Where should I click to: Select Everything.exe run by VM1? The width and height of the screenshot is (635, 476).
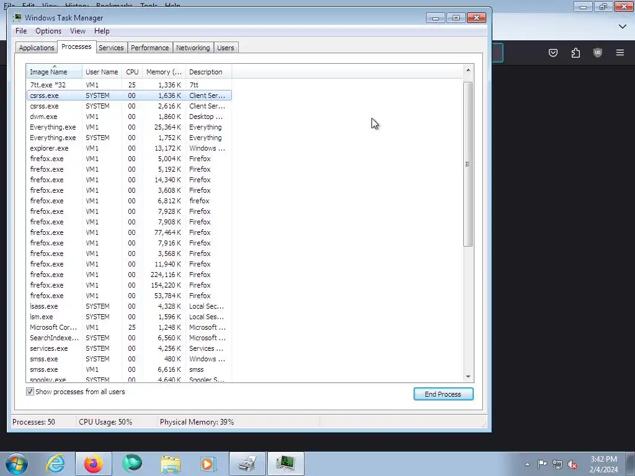(129, 126)
